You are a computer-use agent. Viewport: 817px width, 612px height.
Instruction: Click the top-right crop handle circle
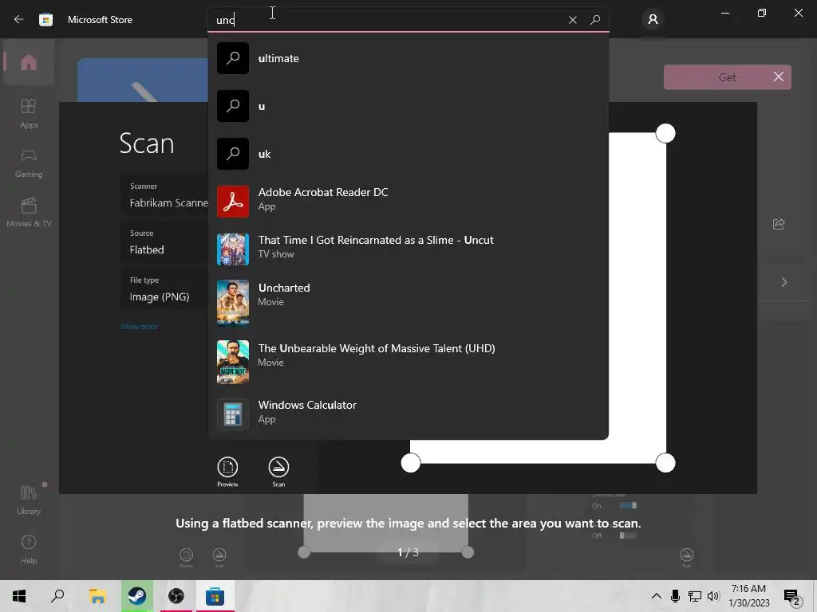pyautogui.click(x=665, y=133)
